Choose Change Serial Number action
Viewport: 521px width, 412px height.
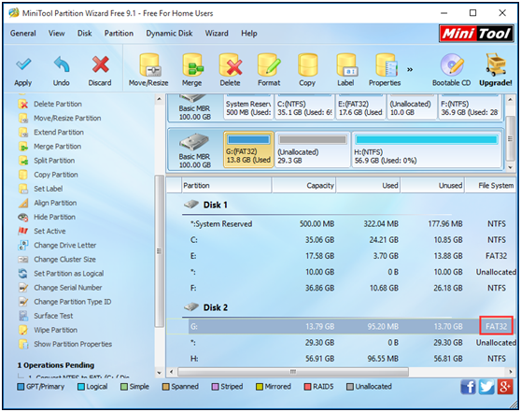pyautogui.click(x=68, y=288)
